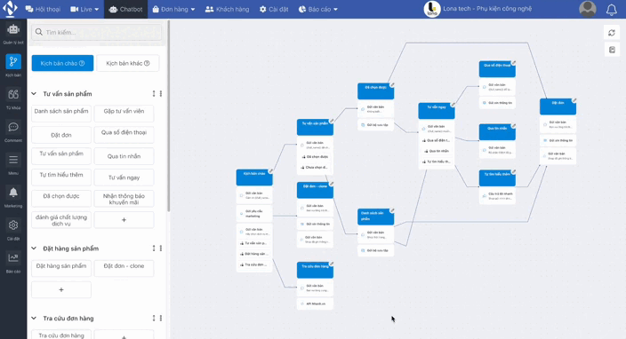Open the Comment sidebar icon
The height and width of the screenshot is (339, 626).
pyautogui.click(x=13, y=128)
